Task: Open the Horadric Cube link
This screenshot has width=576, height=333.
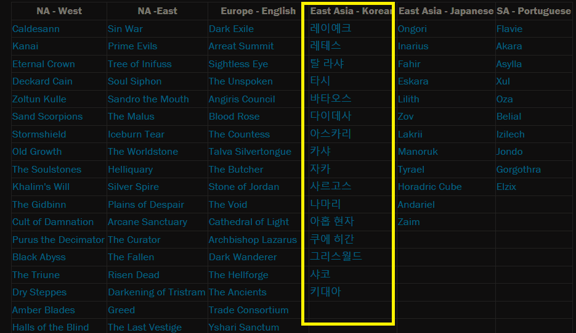Action: click(x=430, y=187)
